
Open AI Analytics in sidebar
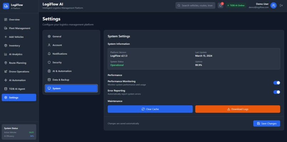19,54
